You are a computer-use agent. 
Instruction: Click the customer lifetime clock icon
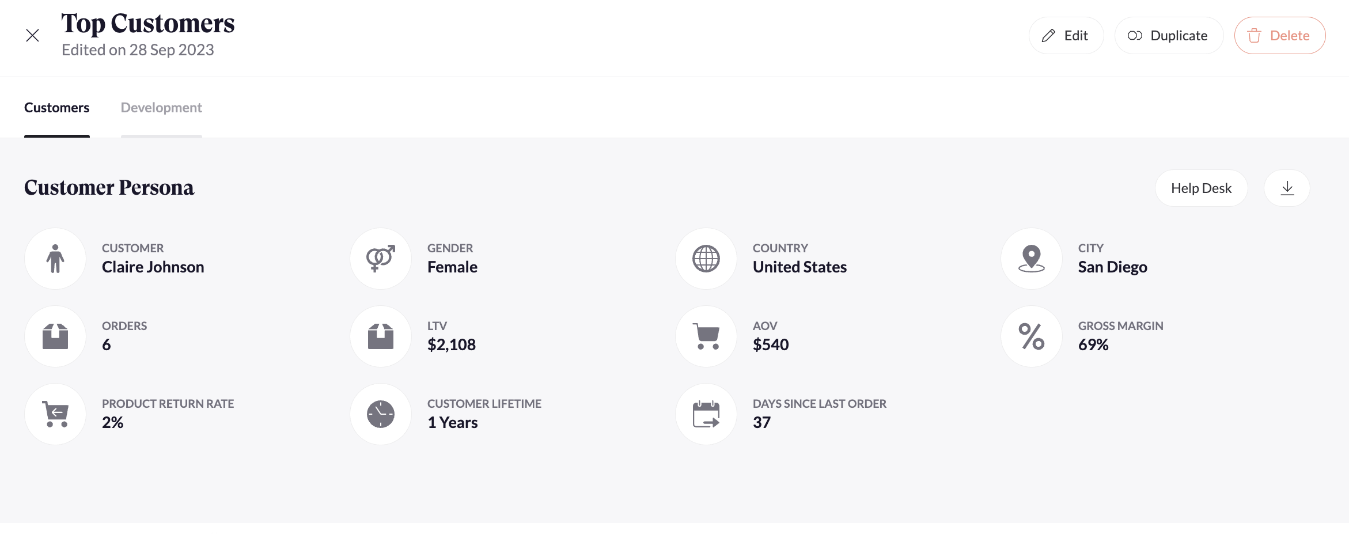381,414
